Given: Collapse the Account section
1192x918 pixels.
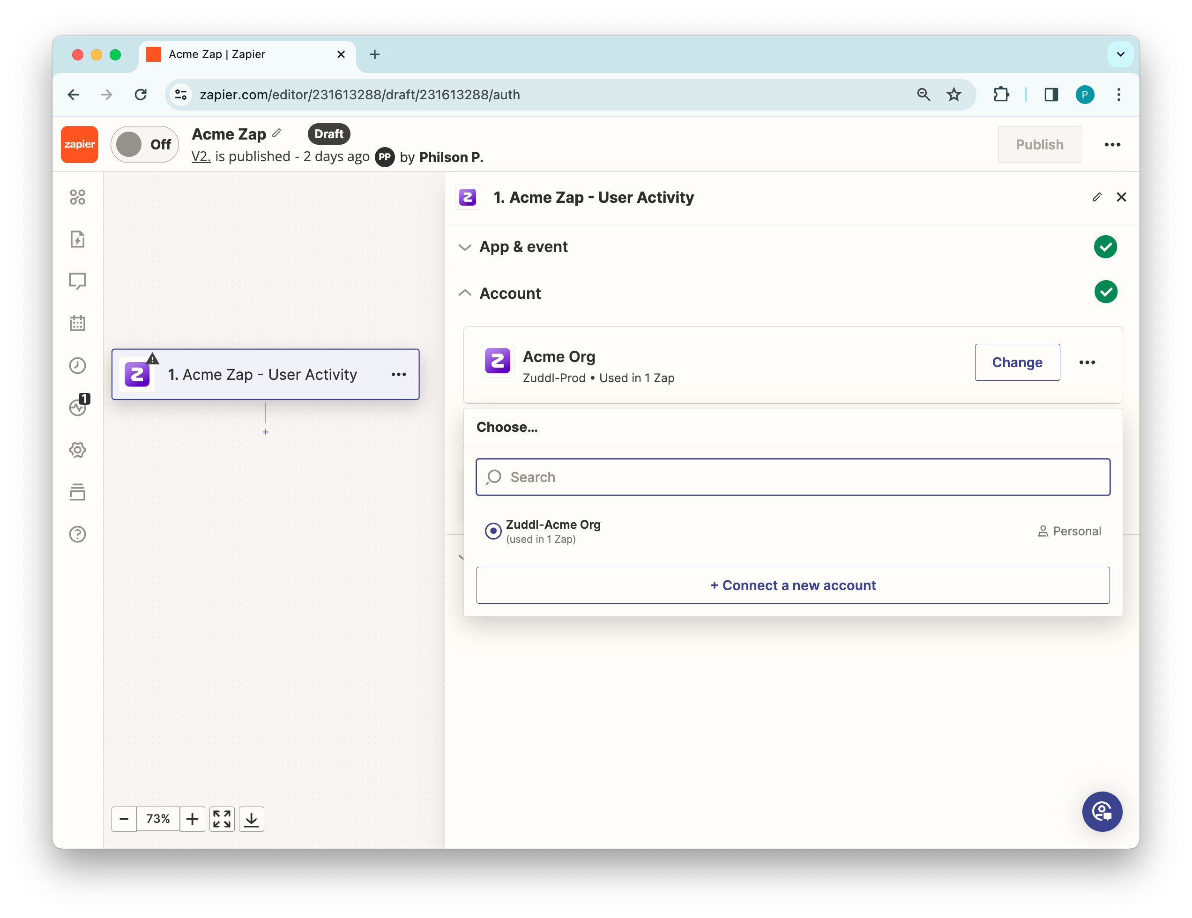Looking at the screenshot, I should [x=509, y=294].
